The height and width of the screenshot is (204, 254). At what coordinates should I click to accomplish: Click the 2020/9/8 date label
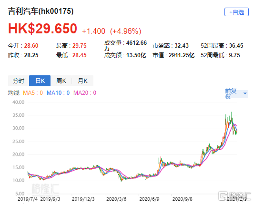[183, 199]
